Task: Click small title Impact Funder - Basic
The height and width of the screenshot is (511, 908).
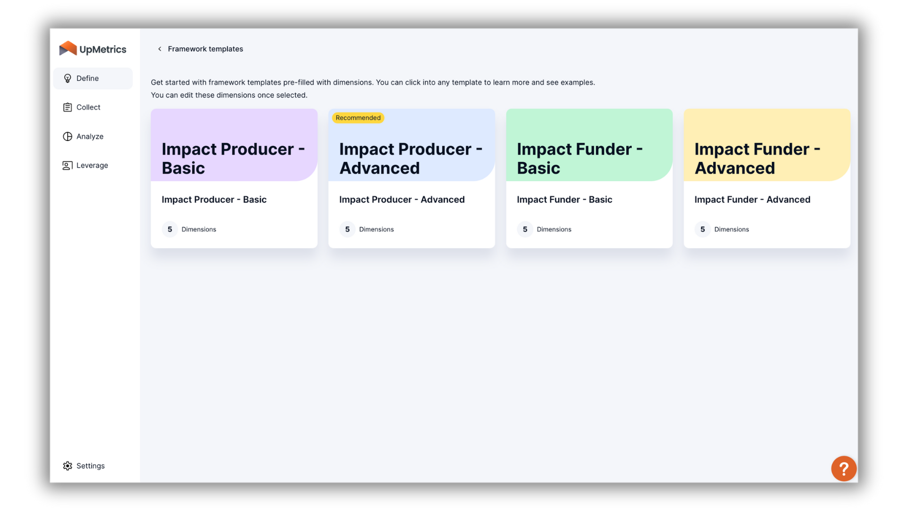Action: [565, 200]
